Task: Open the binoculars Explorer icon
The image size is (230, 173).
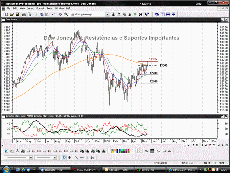Action: pyautogui.click(x=140, y=14)
